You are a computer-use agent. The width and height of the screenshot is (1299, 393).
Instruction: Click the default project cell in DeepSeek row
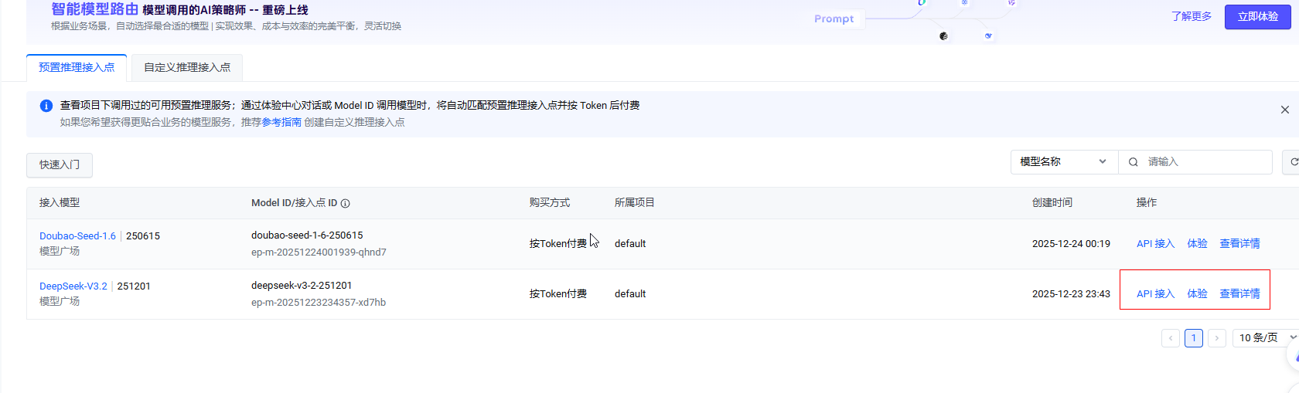point(630,294)
